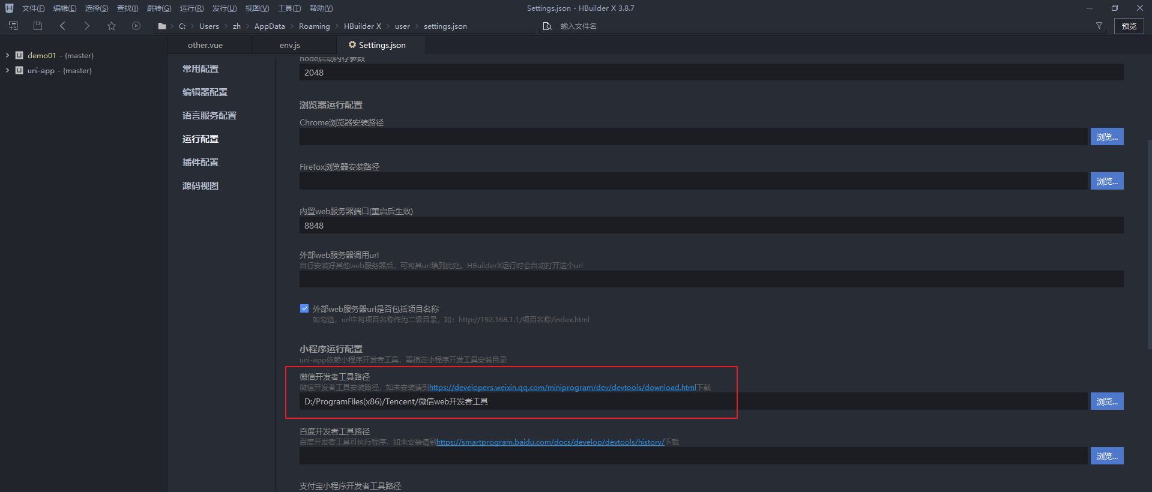Screen dimensions: 1152x492
Task: Toggle 外部web服务器url是否包括项目名称 checkbox
Action: click(x=304, y=308)
